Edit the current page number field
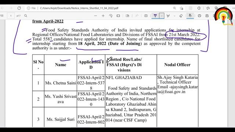The image size is (235, 132). [11, 16]
